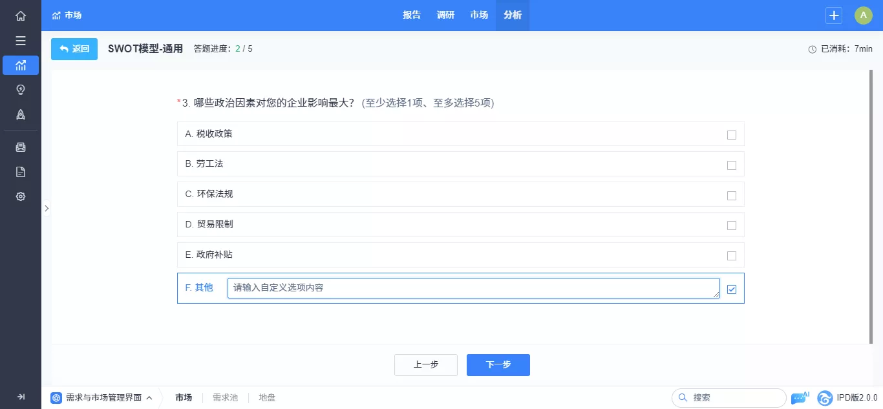
Task: Check the 税收政策 option checkbox
Action: pyautogui.click(x=732, y=135)
